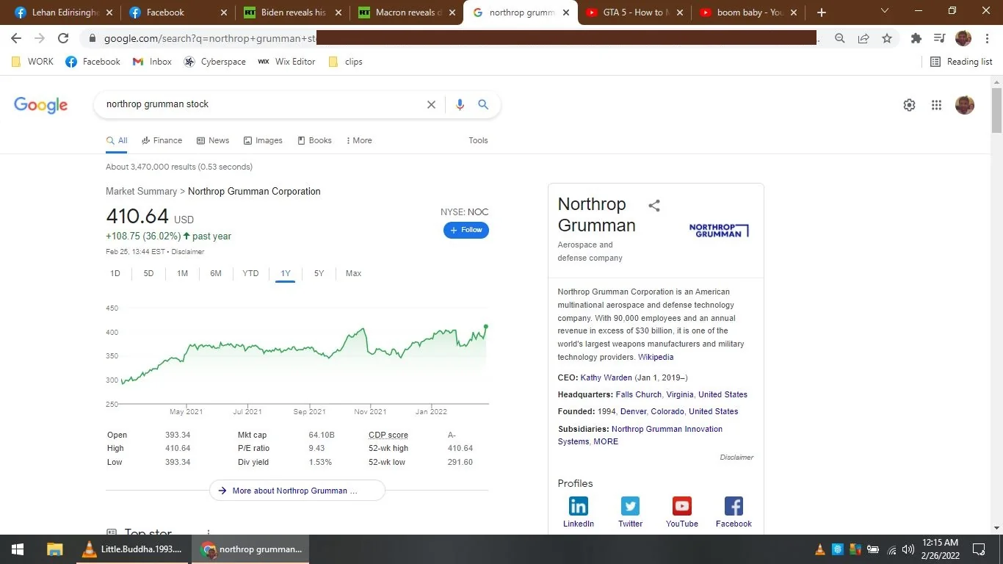
Task: Expand the More search categories menu
Action: pos(359,140)
